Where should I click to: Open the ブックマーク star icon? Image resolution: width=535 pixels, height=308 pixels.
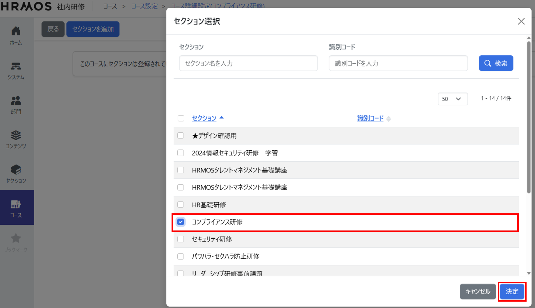click(16, 239)
